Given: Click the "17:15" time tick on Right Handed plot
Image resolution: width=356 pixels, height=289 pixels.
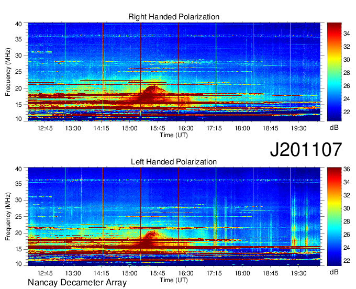Looking at the screenshot, I should (214, 128).
